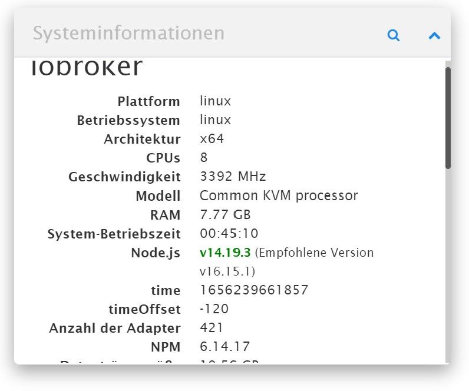Select RAM value 7.77 GB
Screen dimensions: 469x391
coord(225,214)
